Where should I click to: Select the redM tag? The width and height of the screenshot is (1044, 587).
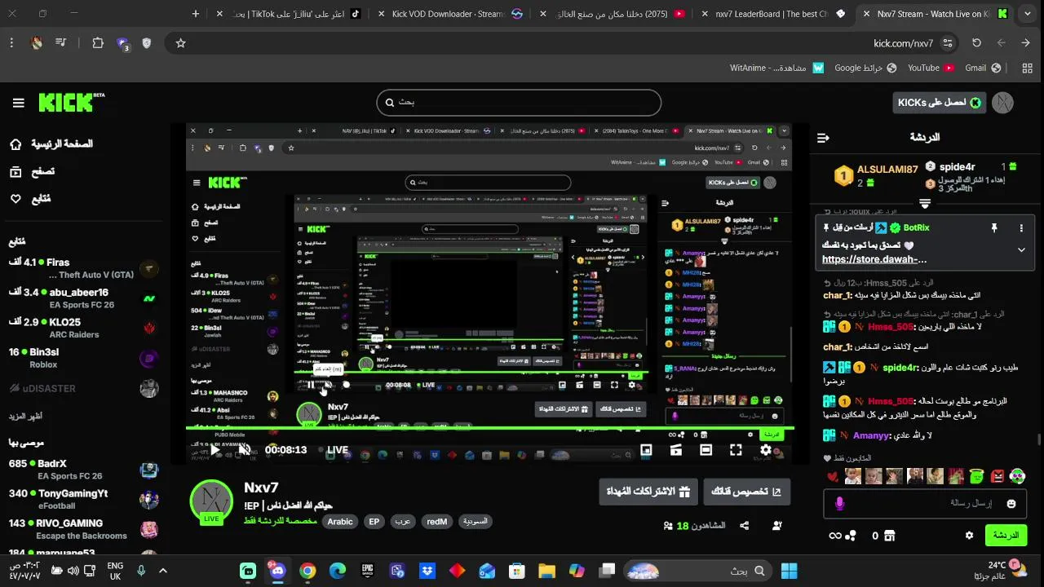point(437,522)
